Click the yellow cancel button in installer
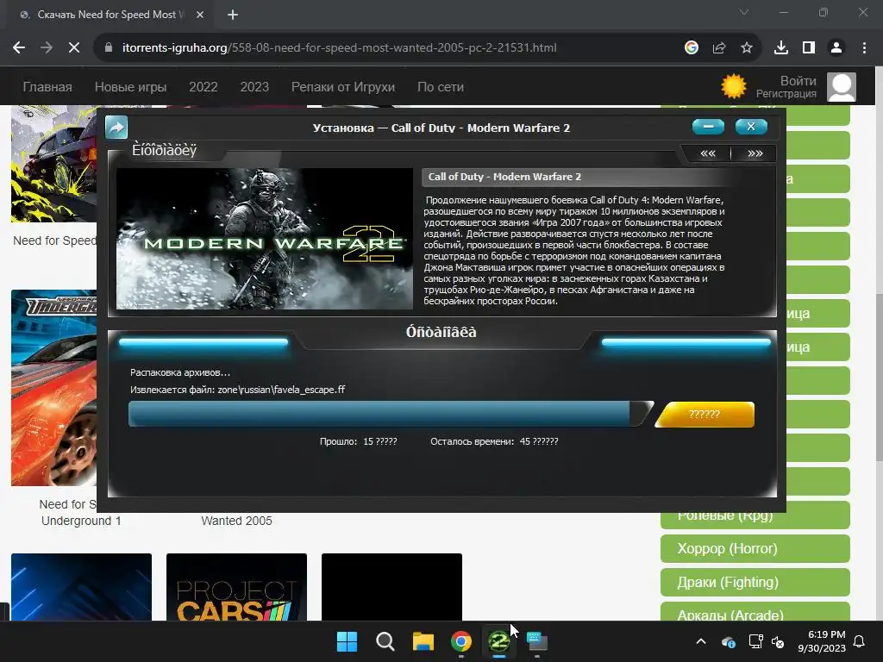Viewport: 883px width, 662px height. tap(705, 415)
